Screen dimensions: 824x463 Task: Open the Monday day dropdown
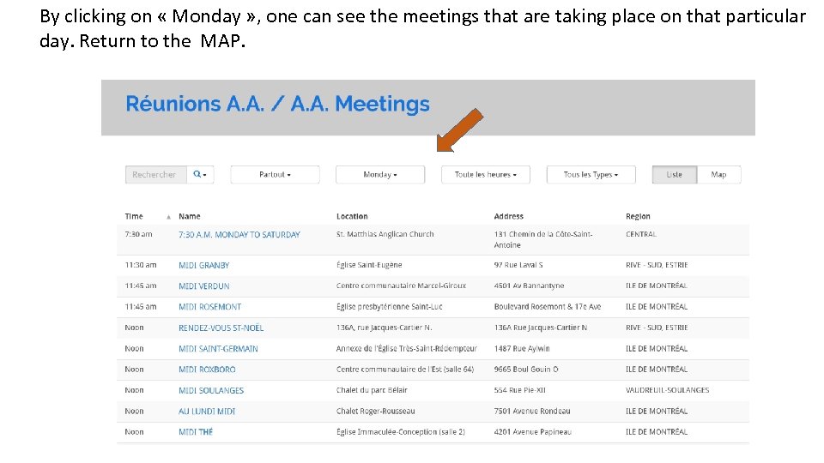pyautogui.click(x=379, y=175)
